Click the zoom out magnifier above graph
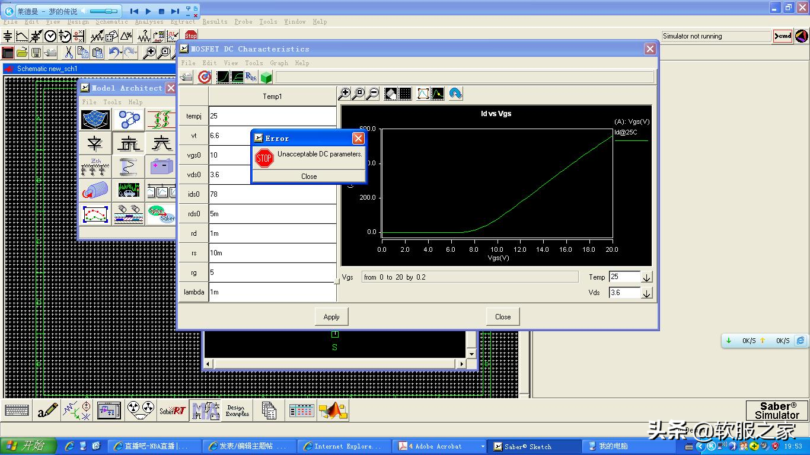This screenshot has width=810, height=455. [x=373, y=94]
